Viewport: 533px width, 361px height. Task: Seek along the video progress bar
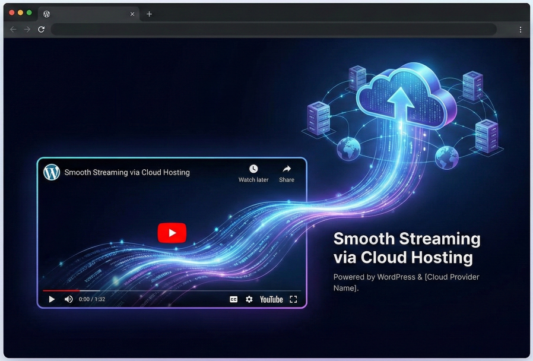[172, 290]
